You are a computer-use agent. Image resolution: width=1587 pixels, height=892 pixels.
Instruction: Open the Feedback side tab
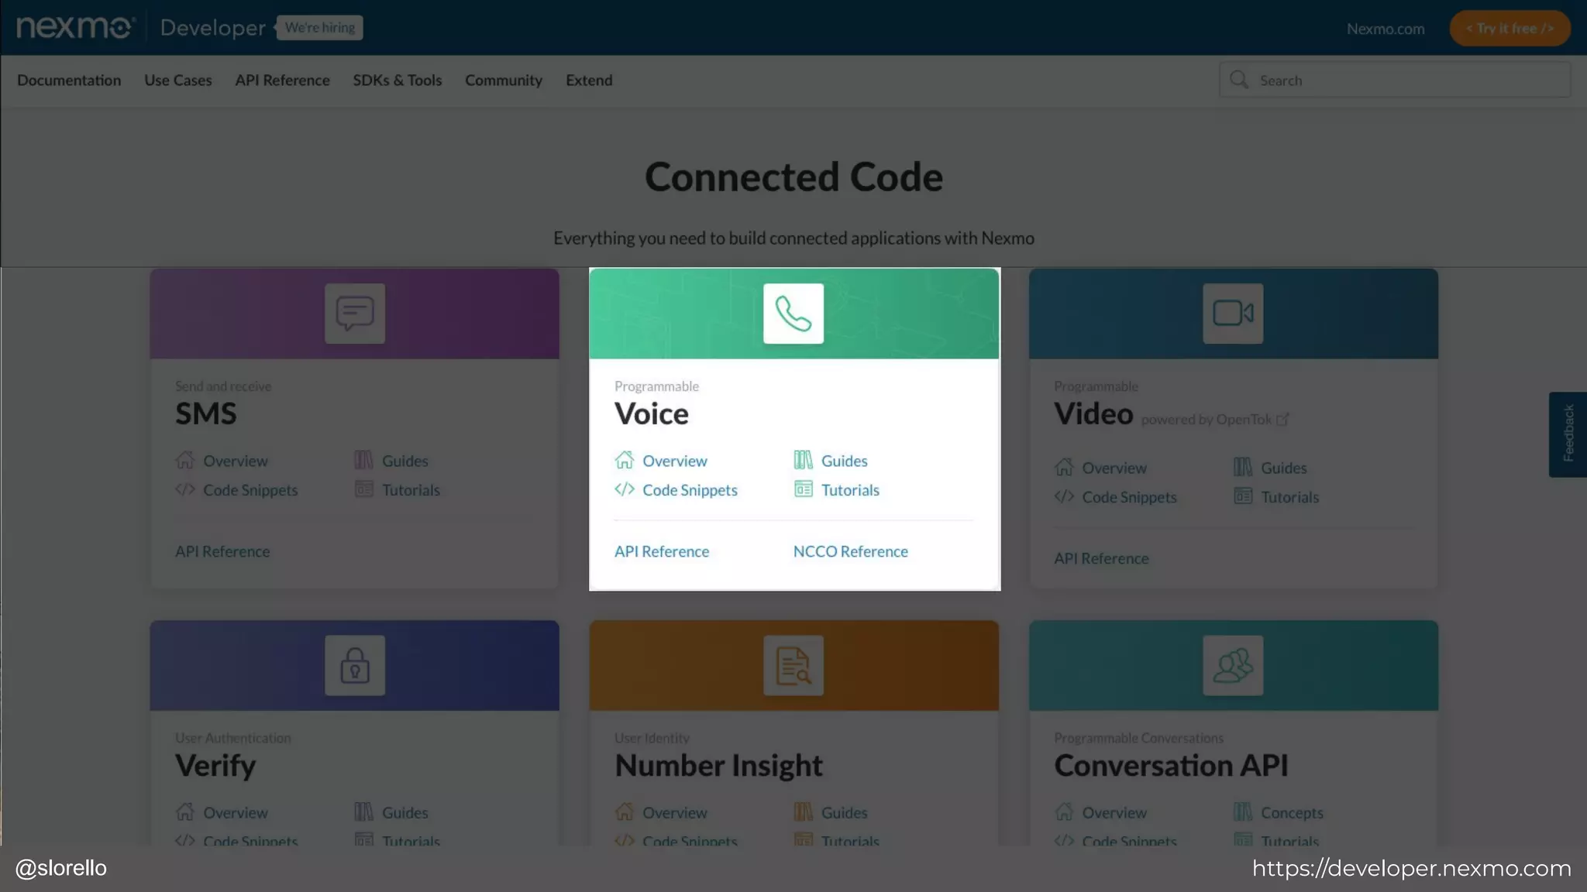tap(1568, 434)
